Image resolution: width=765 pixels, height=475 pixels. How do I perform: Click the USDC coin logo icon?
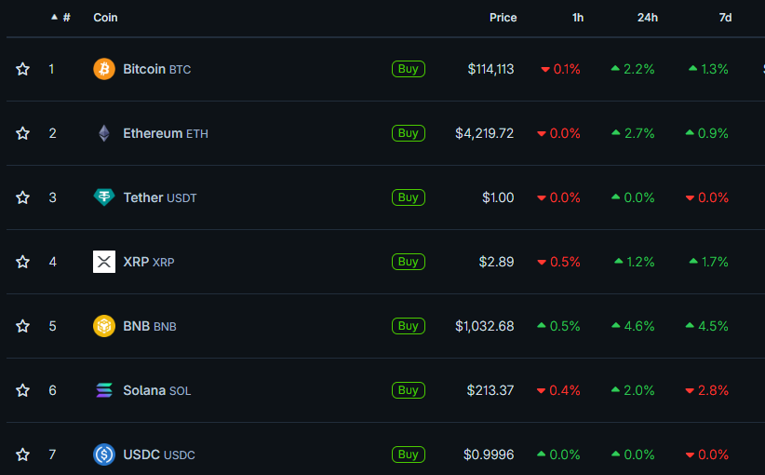tap(104, 455)
